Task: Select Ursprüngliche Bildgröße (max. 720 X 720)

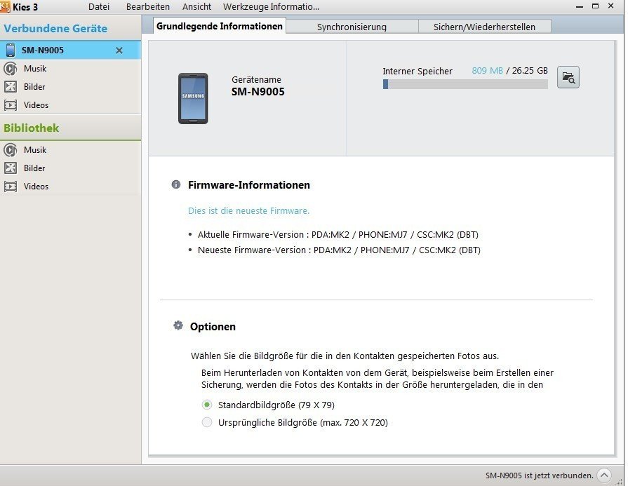Action: pyautogui.click(x=207, y=422)
